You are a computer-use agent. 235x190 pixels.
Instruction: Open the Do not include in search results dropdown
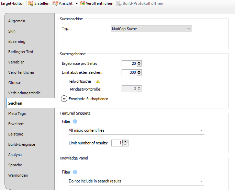(x=136, y=181)
